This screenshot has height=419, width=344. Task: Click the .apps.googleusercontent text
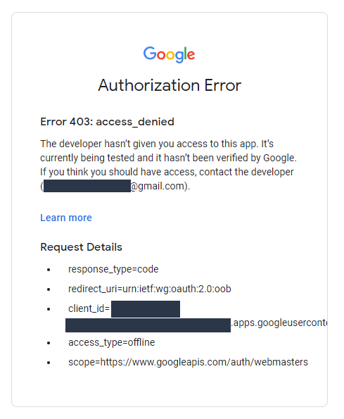pyautogui.click(x=279, y=323)
